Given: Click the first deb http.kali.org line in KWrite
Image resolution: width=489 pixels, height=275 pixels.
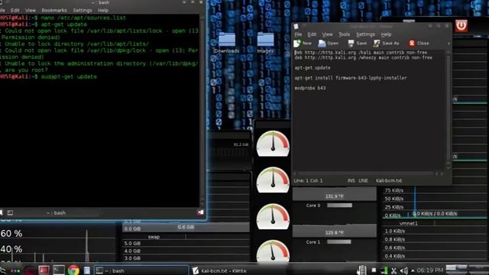Looking at the screenshot, I should [x=361, y=53].
